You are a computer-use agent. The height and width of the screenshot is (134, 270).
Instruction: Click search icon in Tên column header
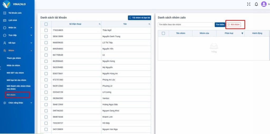click(x=150, y=24)
